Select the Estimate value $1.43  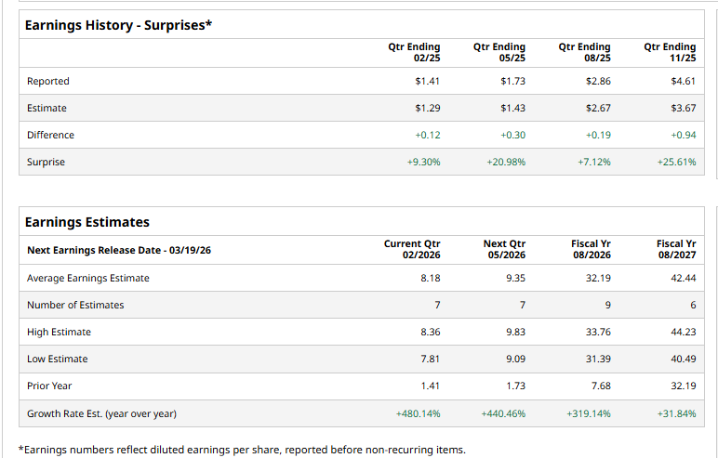click(x=512, y=108)
